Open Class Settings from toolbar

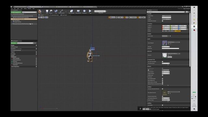(x=71, y=12)
